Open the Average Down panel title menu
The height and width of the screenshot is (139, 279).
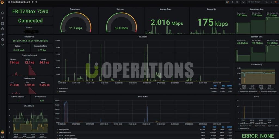[x=166, y=9]
